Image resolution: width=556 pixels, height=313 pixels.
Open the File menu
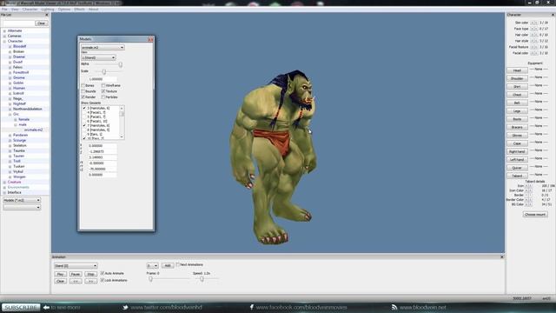(x=4, y=10)
